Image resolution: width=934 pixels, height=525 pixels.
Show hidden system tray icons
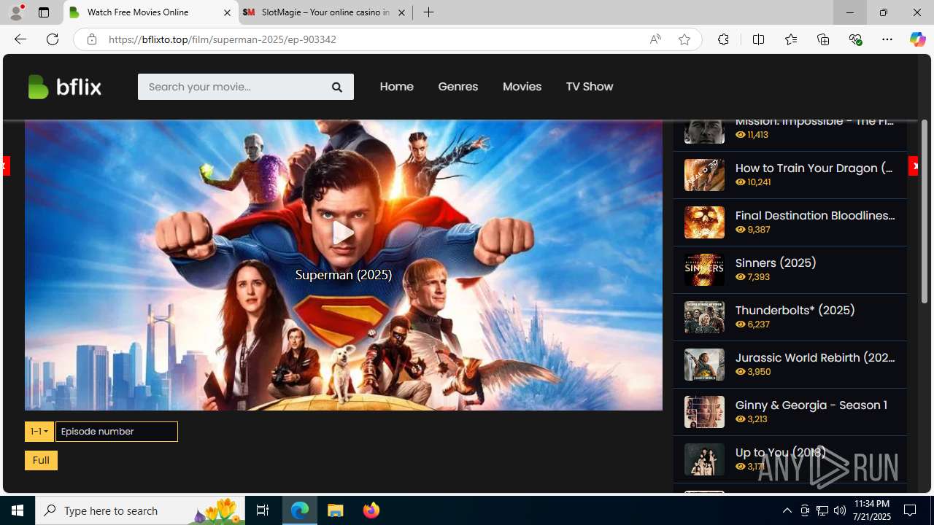[787, 510]
